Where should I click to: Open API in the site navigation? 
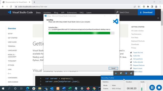(x=63, y=13)
